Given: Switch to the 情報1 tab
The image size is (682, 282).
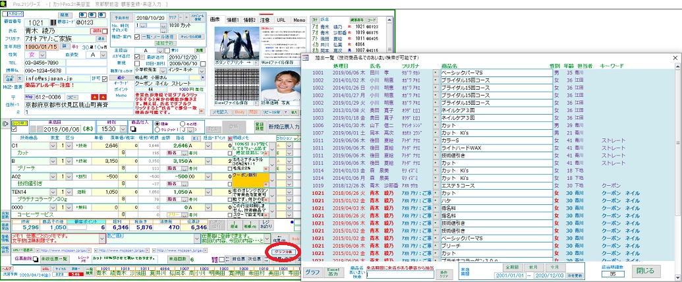Looking at the screenshot, I should pos(233,20).
